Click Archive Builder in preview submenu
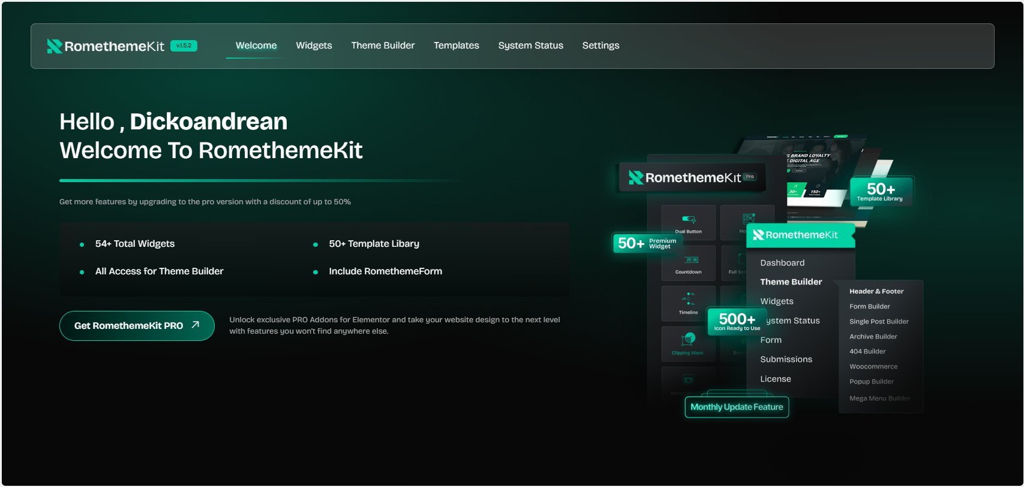 (x=873, y=337)
